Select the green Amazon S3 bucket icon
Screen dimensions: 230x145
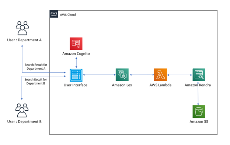(199, 111)
